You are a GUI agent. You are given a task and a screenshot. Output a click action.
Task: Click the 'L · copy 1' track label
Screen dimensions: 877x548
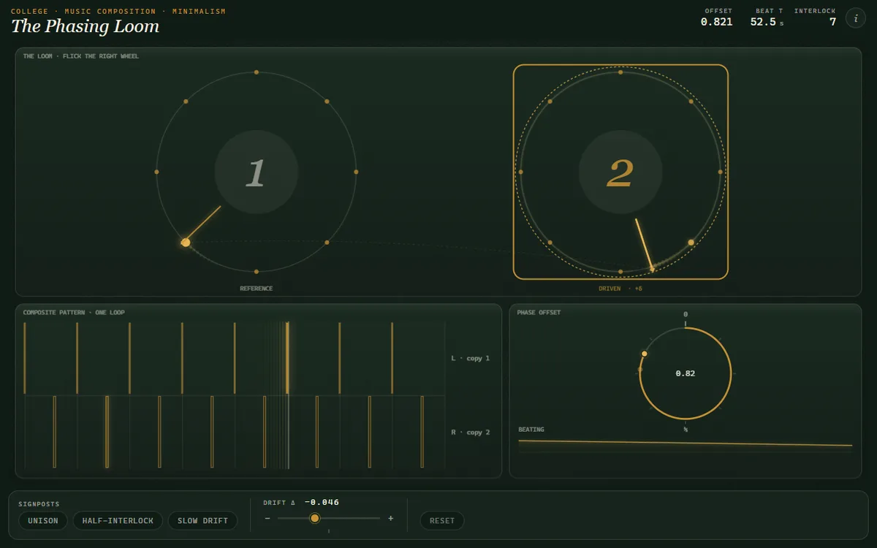[x=471, y=359]
